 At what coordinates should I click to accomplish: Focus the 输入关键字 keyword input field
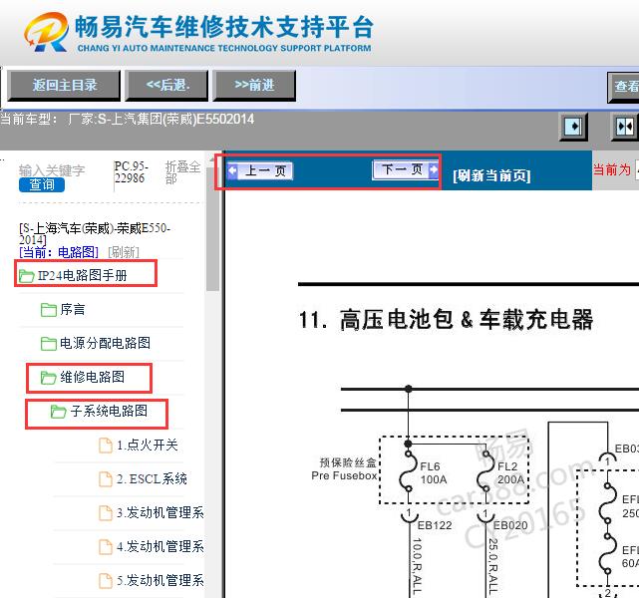click(52, 169)
